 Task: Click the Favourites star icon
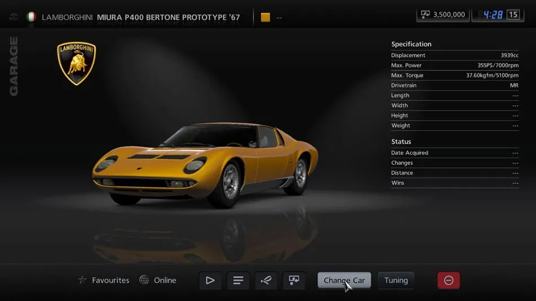(x=83, y=280)
